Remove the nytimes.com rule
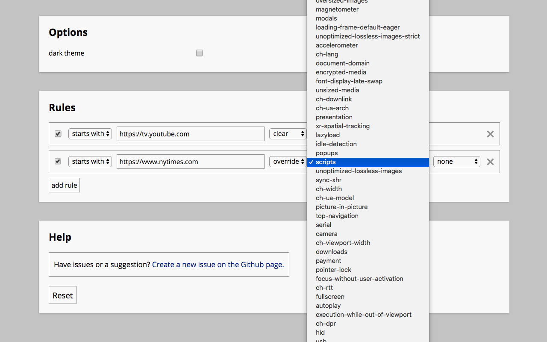Viewport: 547px width, 342px height. (490, 162)
